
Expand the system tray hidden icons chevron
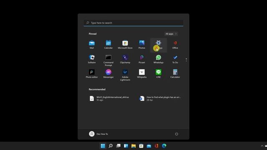[x=262, y=146]
